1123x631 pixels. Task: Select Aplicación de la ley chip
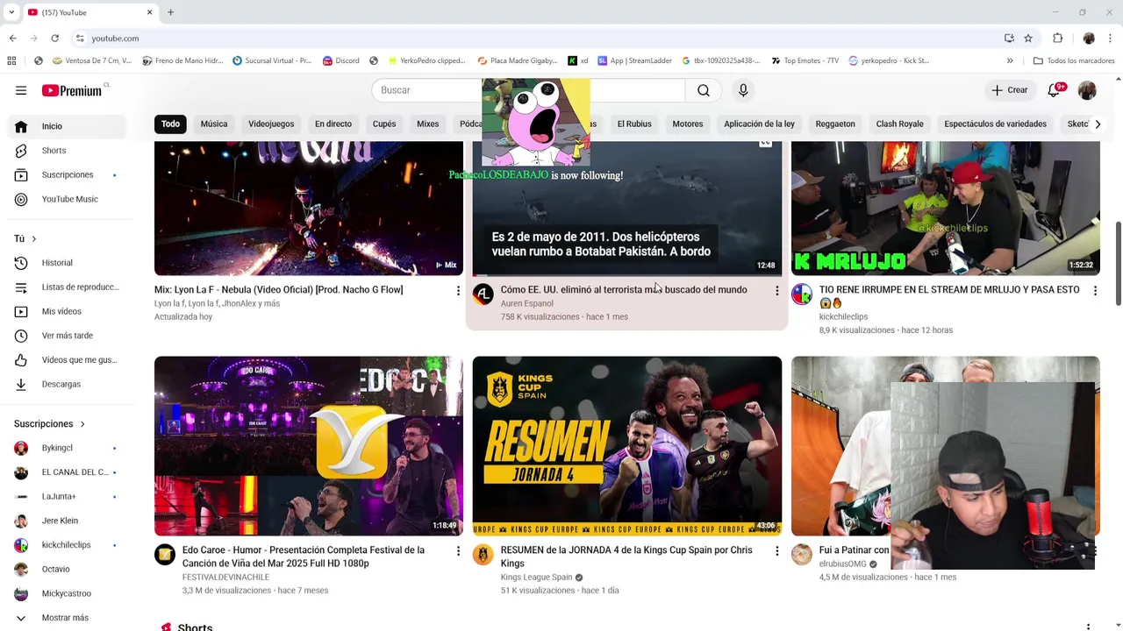click(x=759, y=124)
